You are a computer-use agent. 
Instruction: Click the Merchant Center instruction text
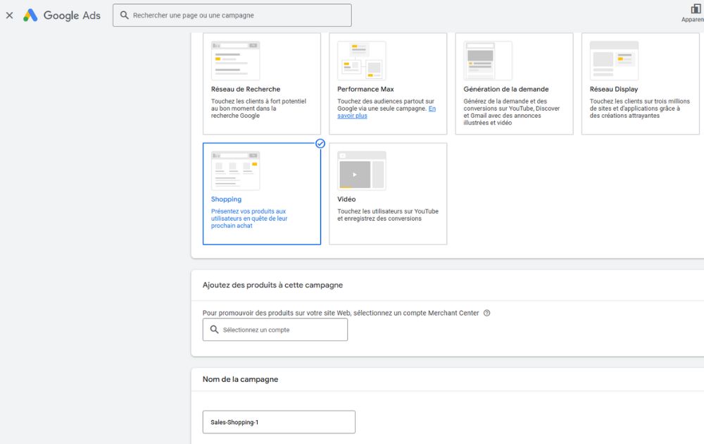[x=341, y=313]
